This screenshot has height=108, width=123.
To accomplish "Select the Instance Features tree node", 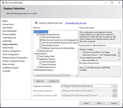I will click(x=41, y=32).
